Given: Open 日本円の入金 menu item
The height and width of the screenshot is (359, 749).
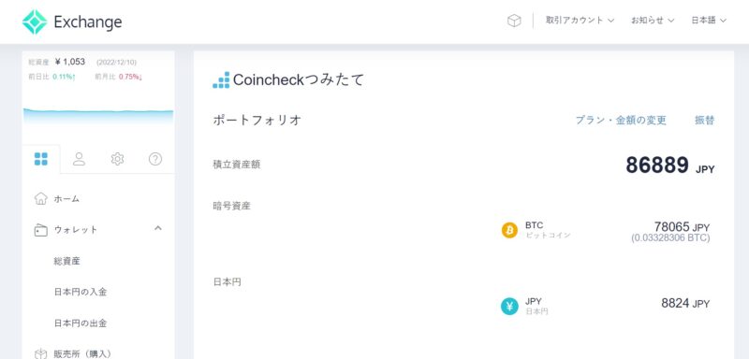Looking at the screenshot, I should coord(81,292).
